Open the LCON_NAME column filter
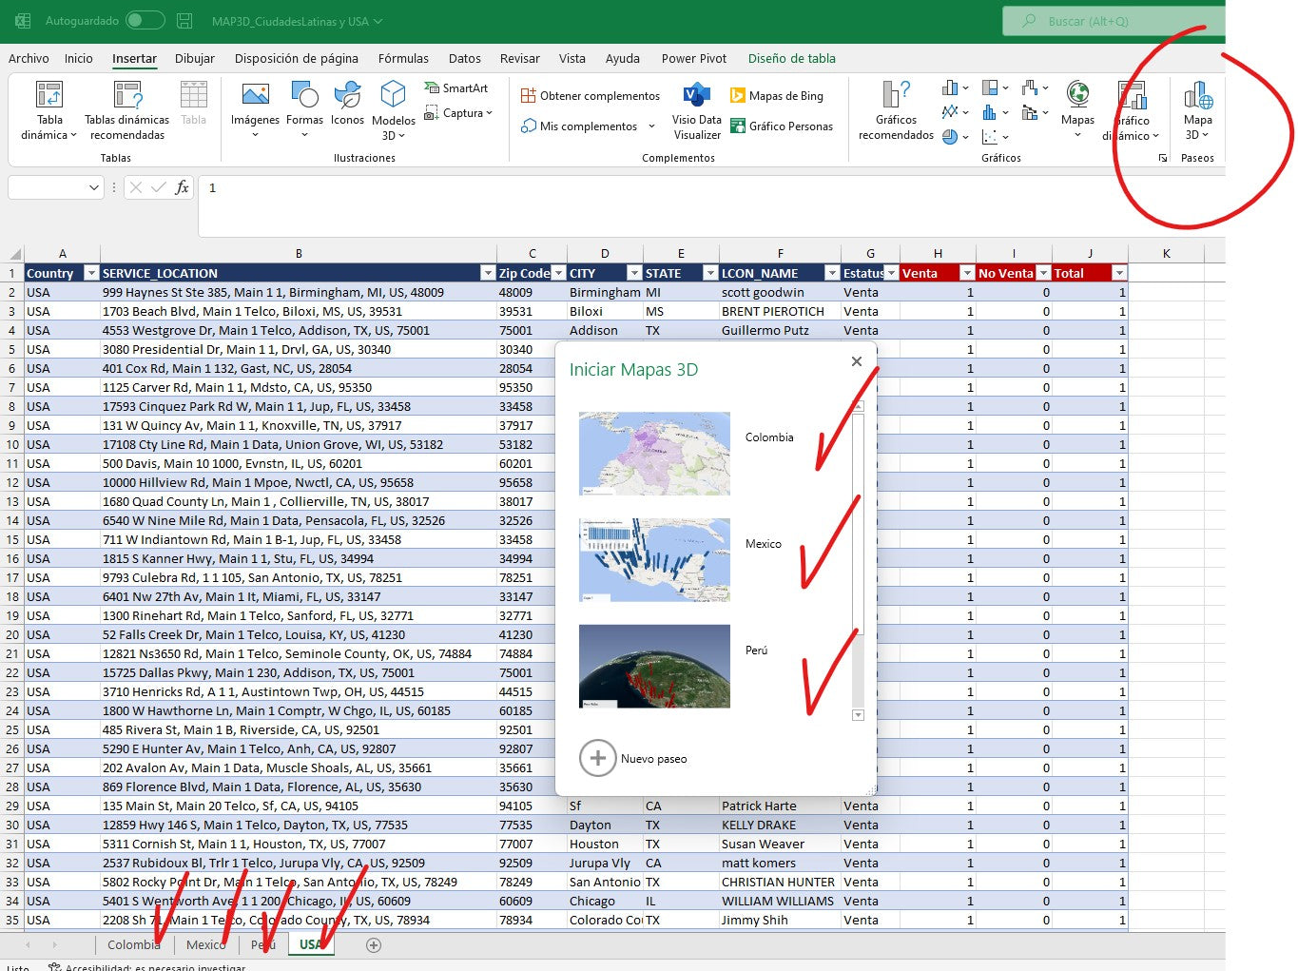The image size is (1298, 971). tap(832, 273)
